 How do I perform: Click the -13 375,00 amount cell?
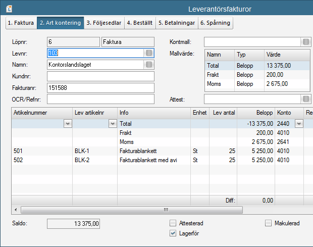256,124
